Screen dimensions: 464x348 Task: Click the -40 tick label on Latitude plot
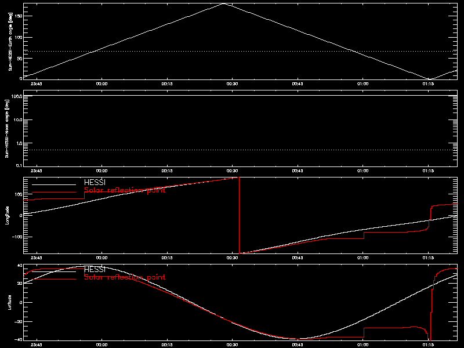19,340
